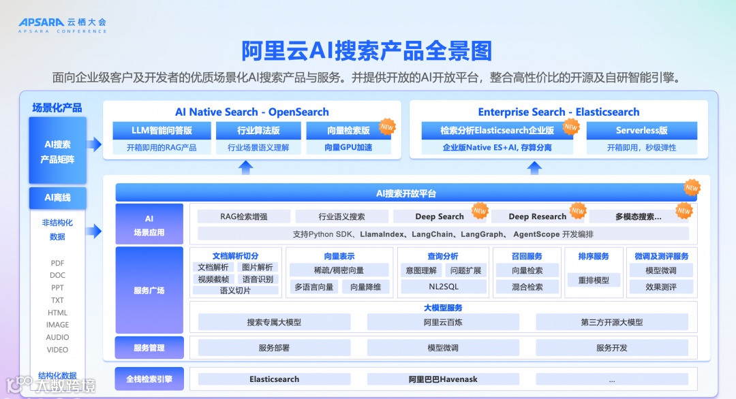Click the 多语言向量 box
The image size is (736, 399).
[314, 287]
